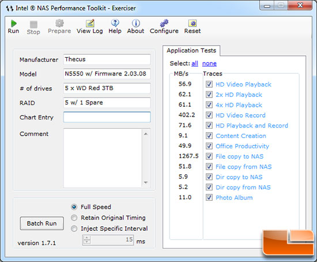317x262 pixels.
Task: Click the Reset toolbar icon
Action: point(193,24)
